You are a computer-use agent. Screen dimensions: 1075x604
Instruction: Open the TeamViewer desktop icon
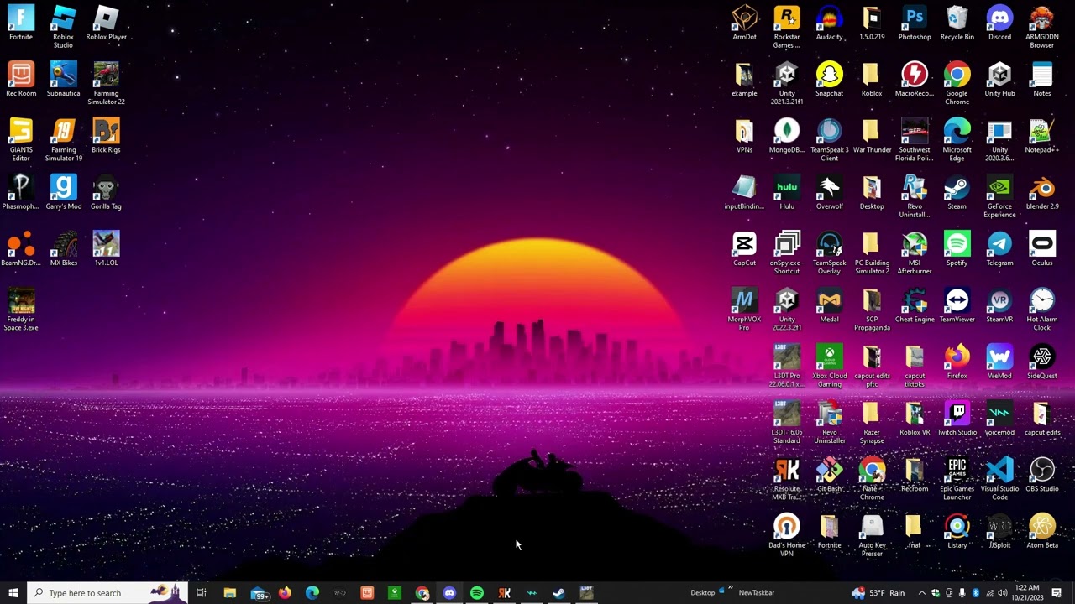coord(957,305)
